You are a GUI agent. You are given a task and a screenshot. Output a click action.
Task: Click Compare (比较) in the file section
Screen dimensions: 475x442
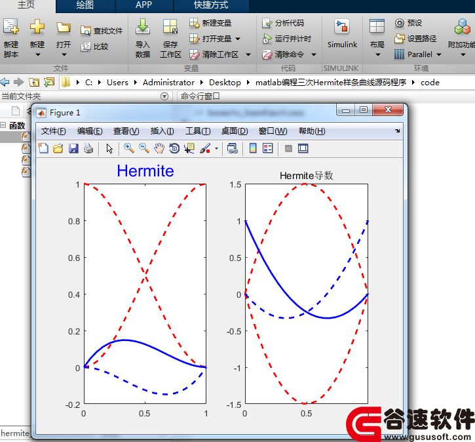click(94, 47)
